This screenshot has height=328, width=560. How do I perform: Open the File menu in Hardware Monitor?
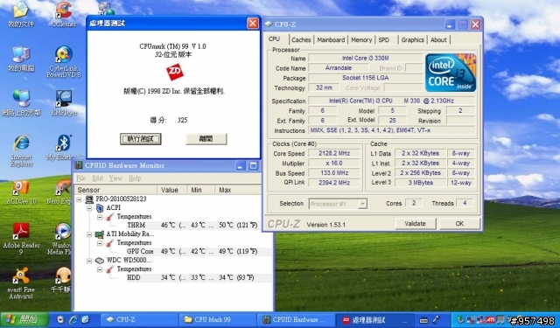point(81,178)
